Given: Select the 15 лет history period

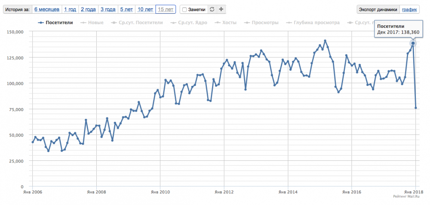Looking at the screenshot, I should tap(166, 9).
